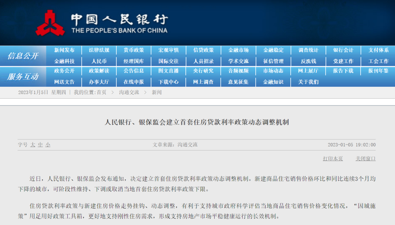Visit the 金融科技 page
The image size is (395, 225).
click(x=64, y=61)
